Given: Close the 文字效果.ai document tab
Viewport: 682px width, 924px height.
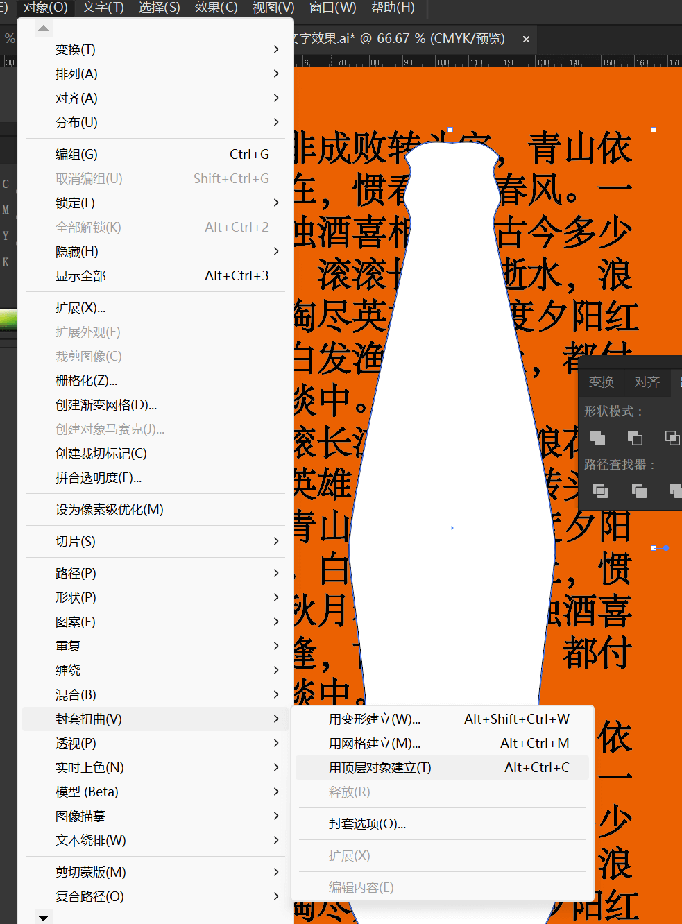Looking at the screenshot, I should pyautogui.click(x=526, y=40).
